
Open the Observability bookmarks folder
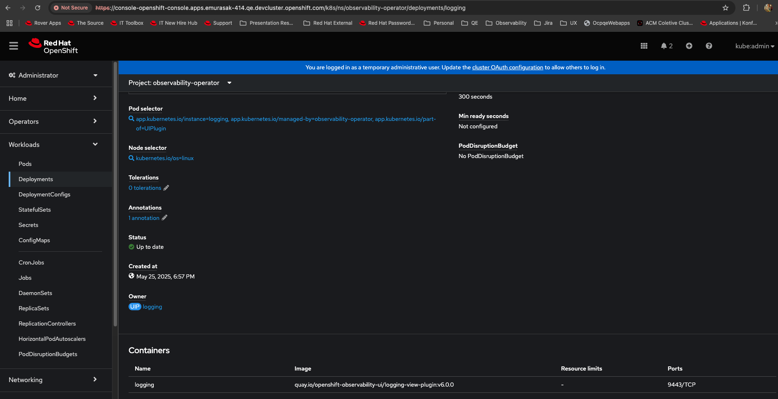click(506, 23)
